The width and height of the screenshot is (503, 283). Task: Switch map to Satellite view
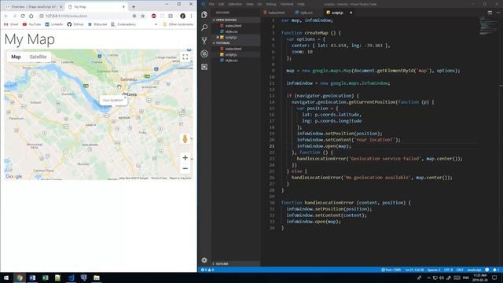pos(39,57)
